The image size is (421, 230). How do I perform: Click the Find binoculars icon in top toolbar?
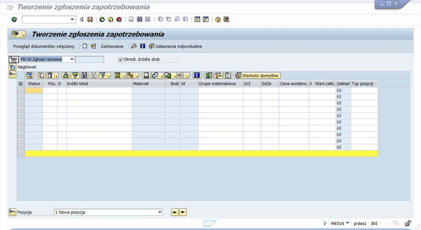click(x=139, y=19)
